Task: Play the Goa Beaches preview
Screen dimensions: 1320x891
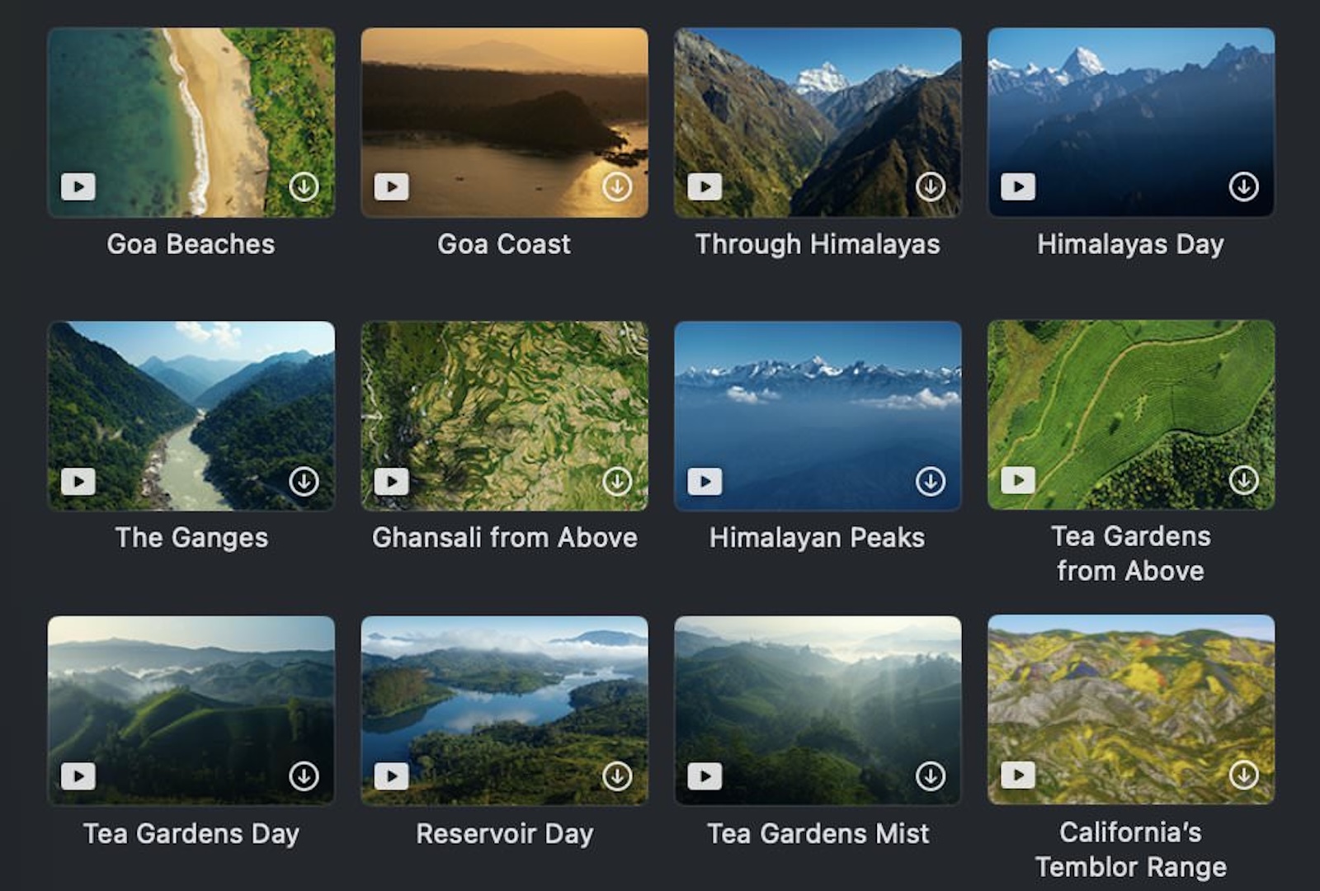Action: (78, 188)
